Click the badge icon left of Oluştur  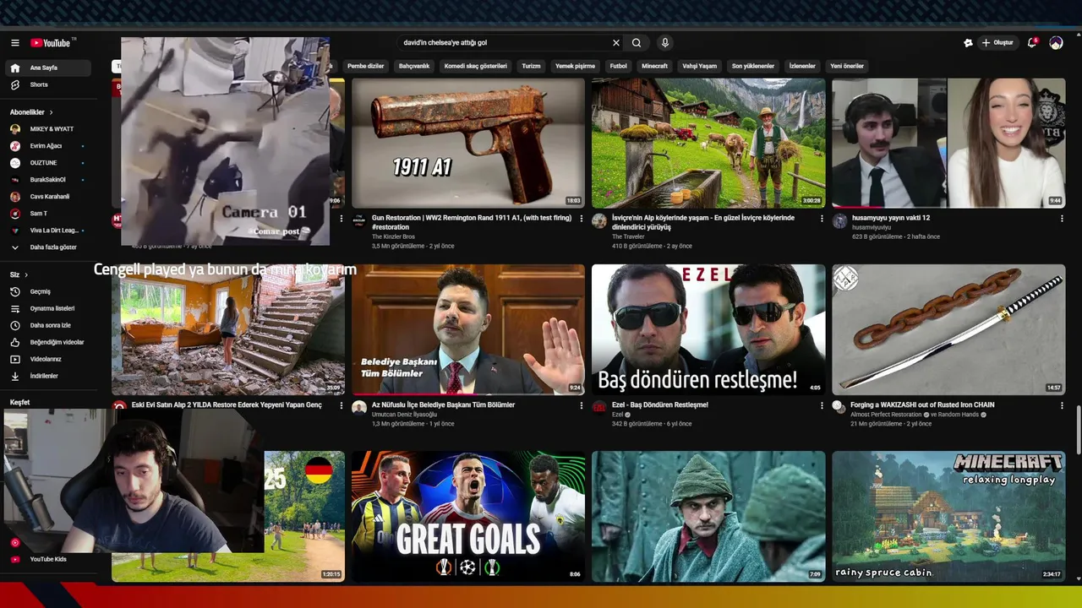968,43
